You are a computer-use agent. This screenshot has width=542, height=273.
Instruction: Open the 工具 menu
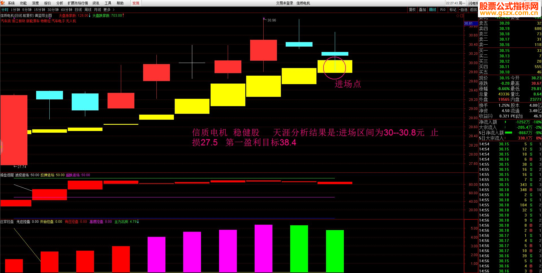tap(108, 3)
